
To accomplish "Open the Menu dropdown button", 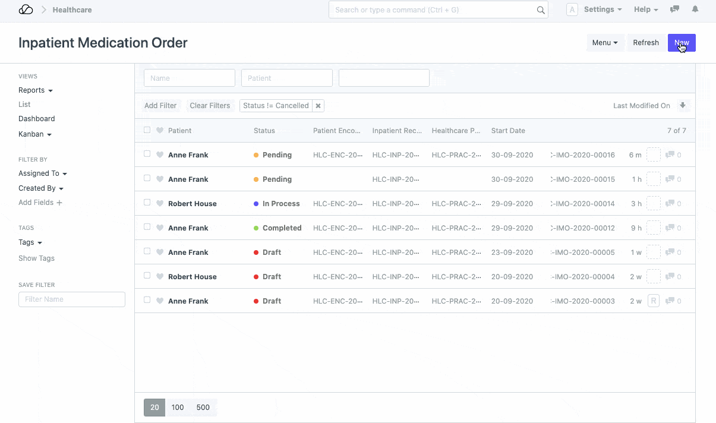I will click(x=605, y=43).
